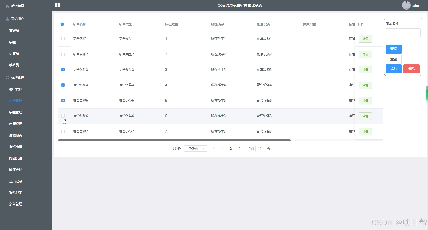Viewport: 428px width, 230px height.
Task: Open the 缺寝登记 menu item
Action: pyautogui.click(x=16, y=170)
